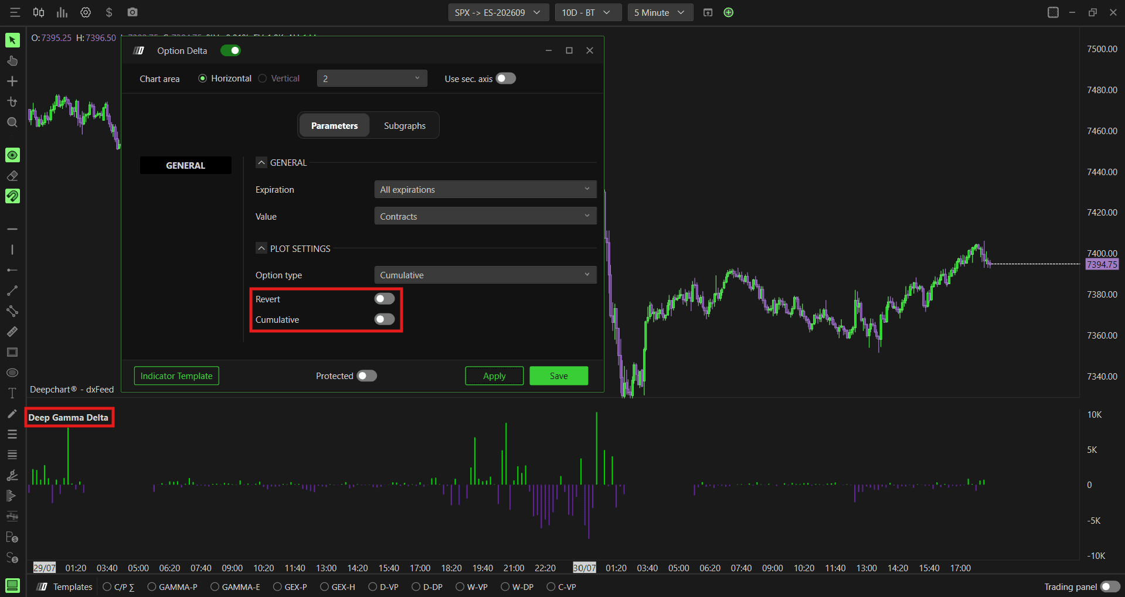Viewport: 1125px width, 597px height.
Task: Select Vertical chart area radio
Action: click(263, 79)
